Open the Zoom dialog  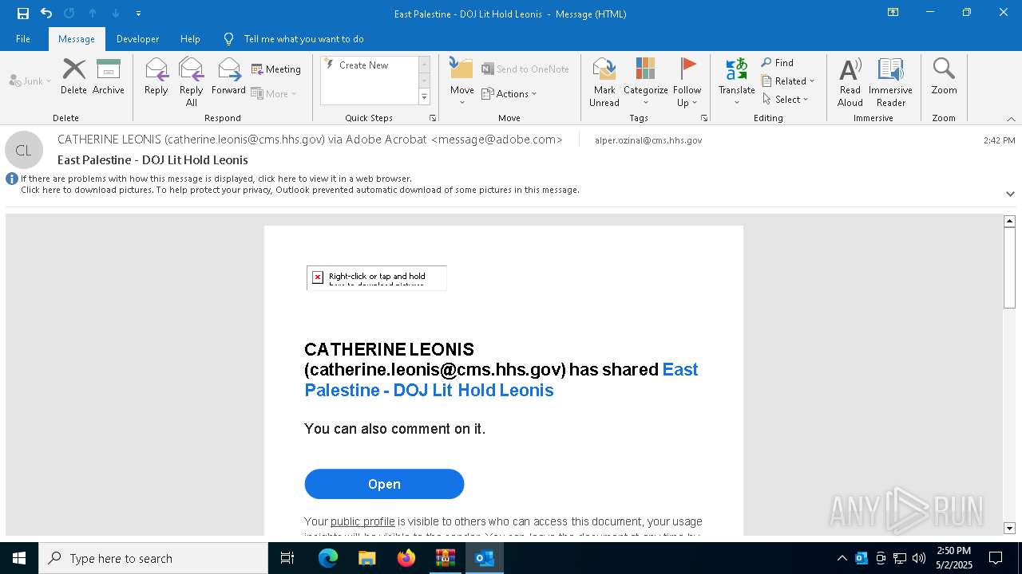click(944, 77)
